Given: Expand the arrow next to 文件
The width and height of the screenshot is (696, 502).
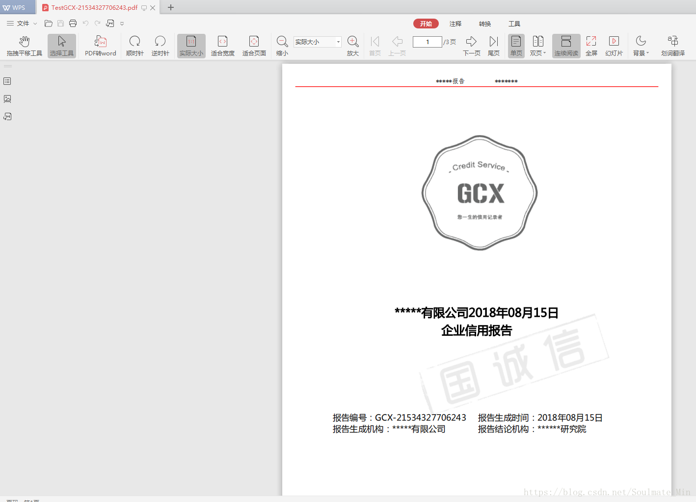Looking at the screenshot, I should click(x=35, y=24).
